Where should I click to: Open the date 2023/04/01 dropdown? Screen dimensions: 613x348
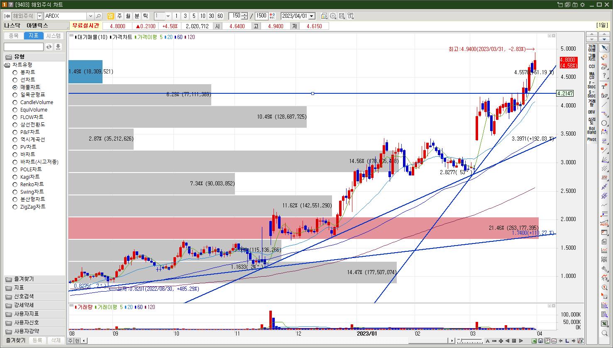tap(312, 16)
